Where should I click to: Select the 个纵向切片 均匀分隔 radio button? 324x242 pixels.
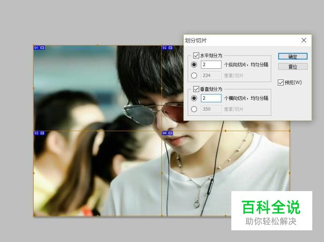(194, 65)
